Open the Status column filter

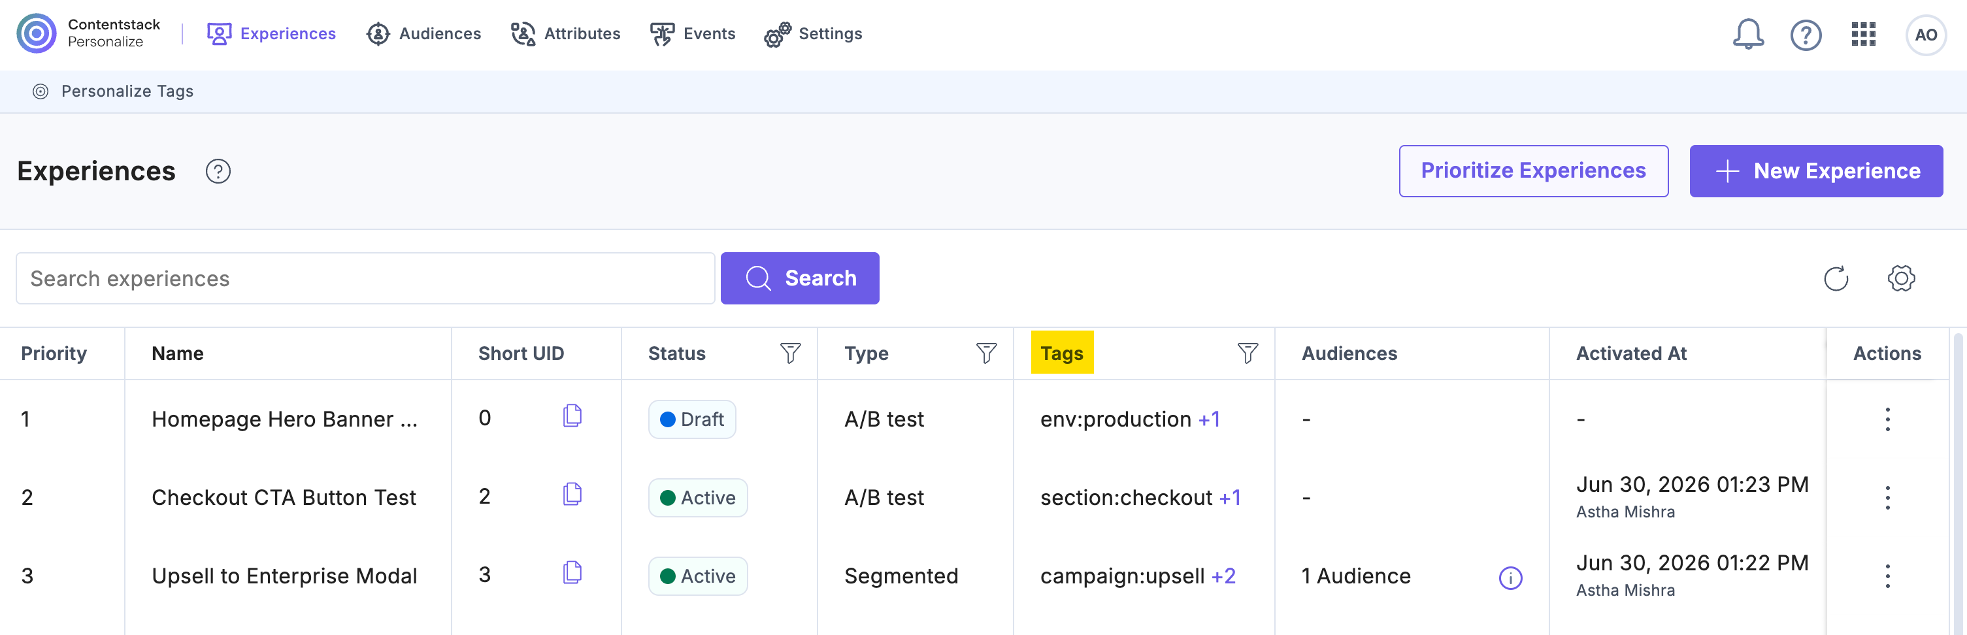pos(790,353)
